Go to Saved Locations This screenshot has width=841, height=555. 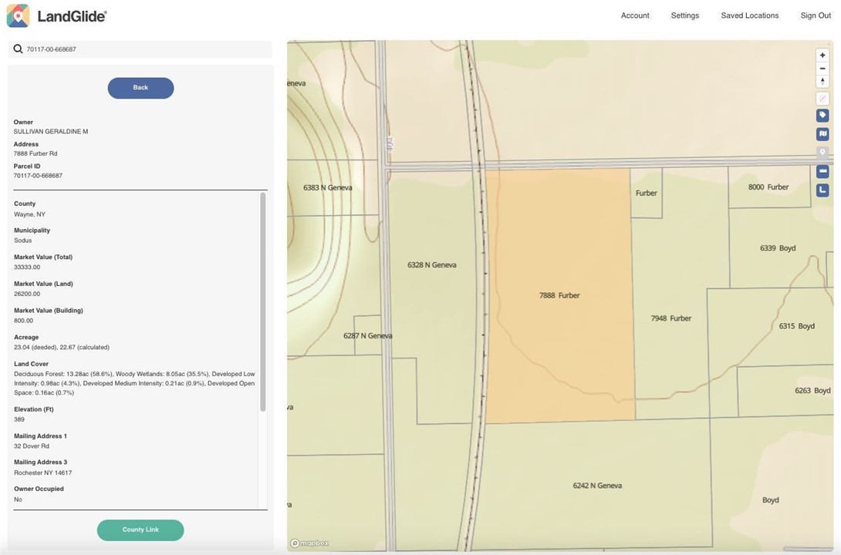click(x=749, y=15)
